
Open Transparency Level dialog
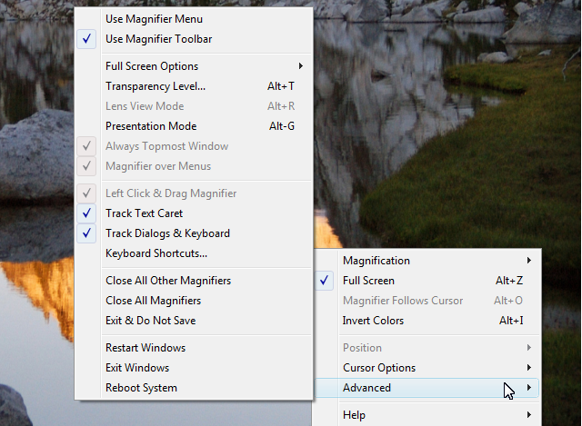tap(156, 86)
